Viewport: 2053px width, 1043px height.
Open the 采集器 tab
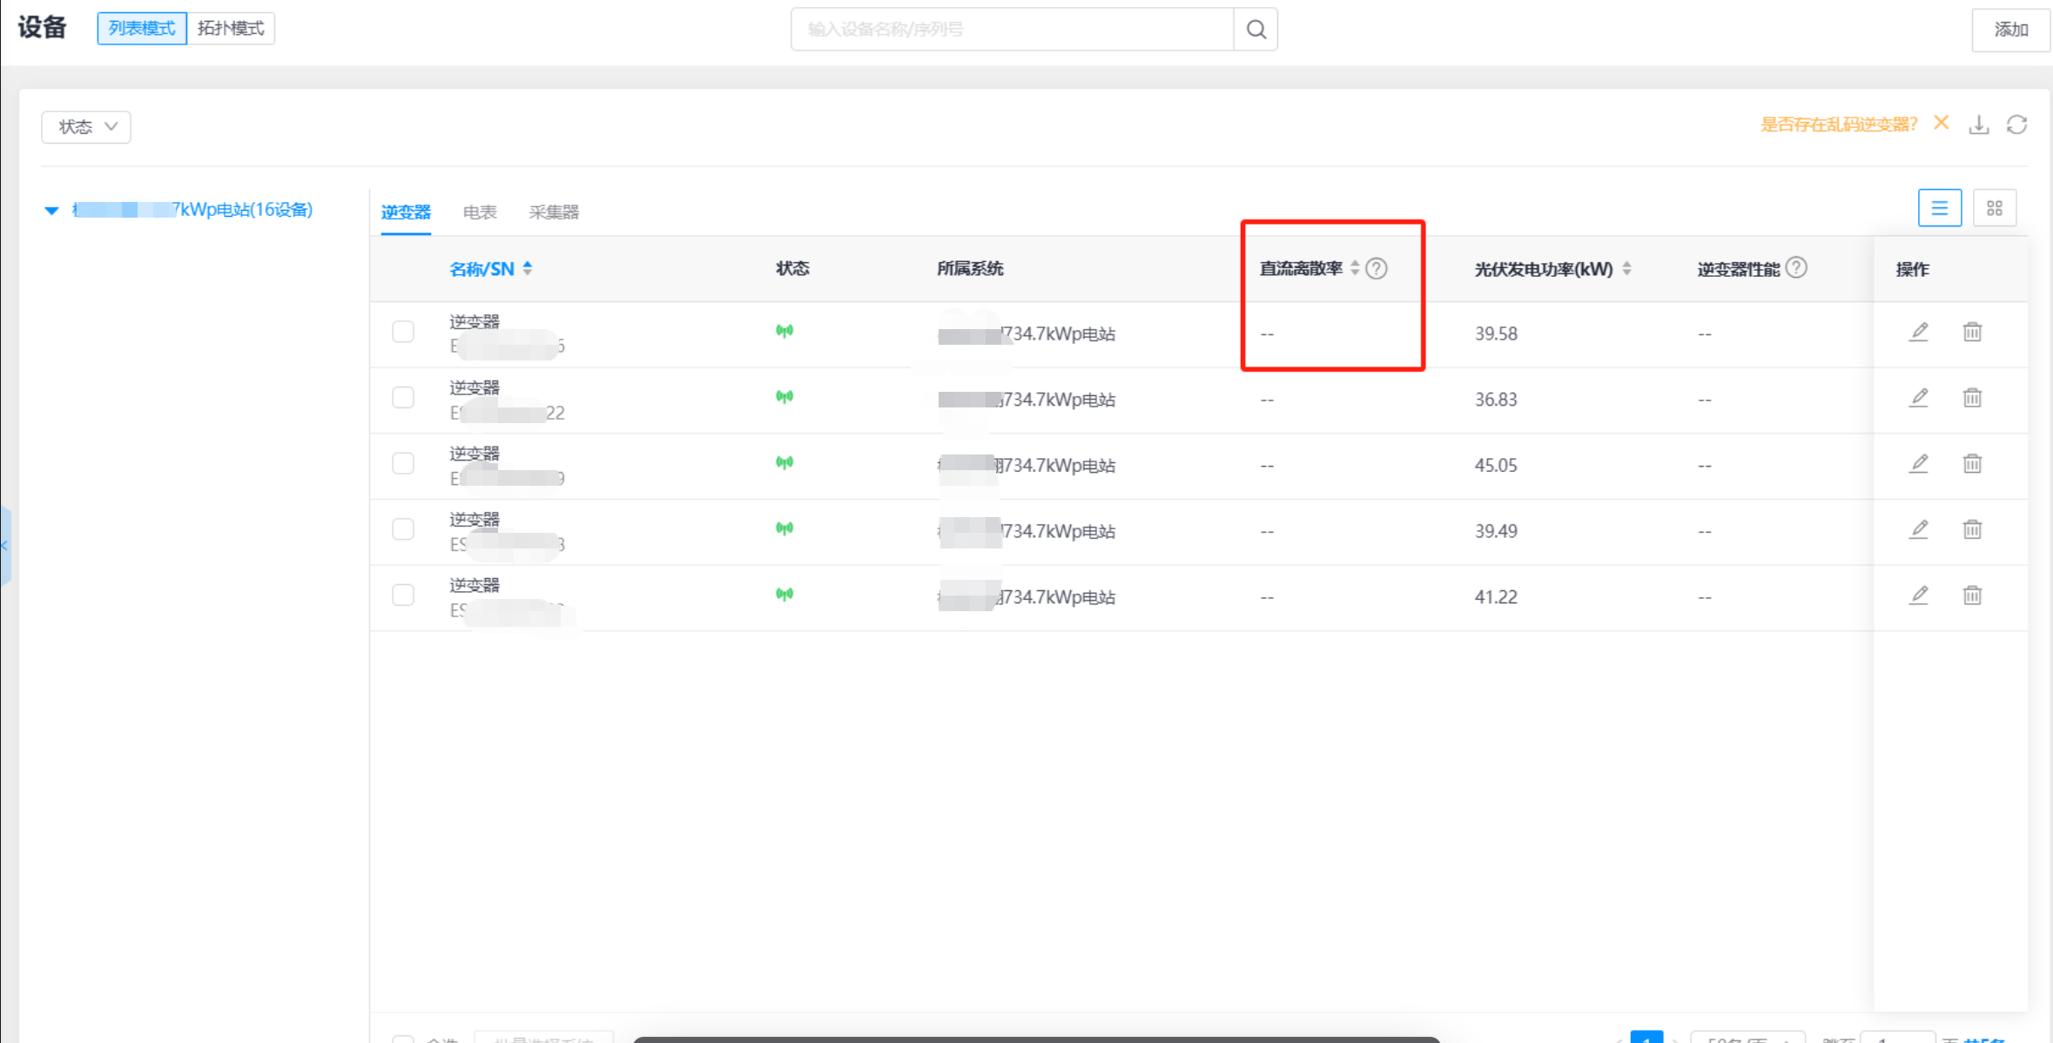[x=554, y=212]
